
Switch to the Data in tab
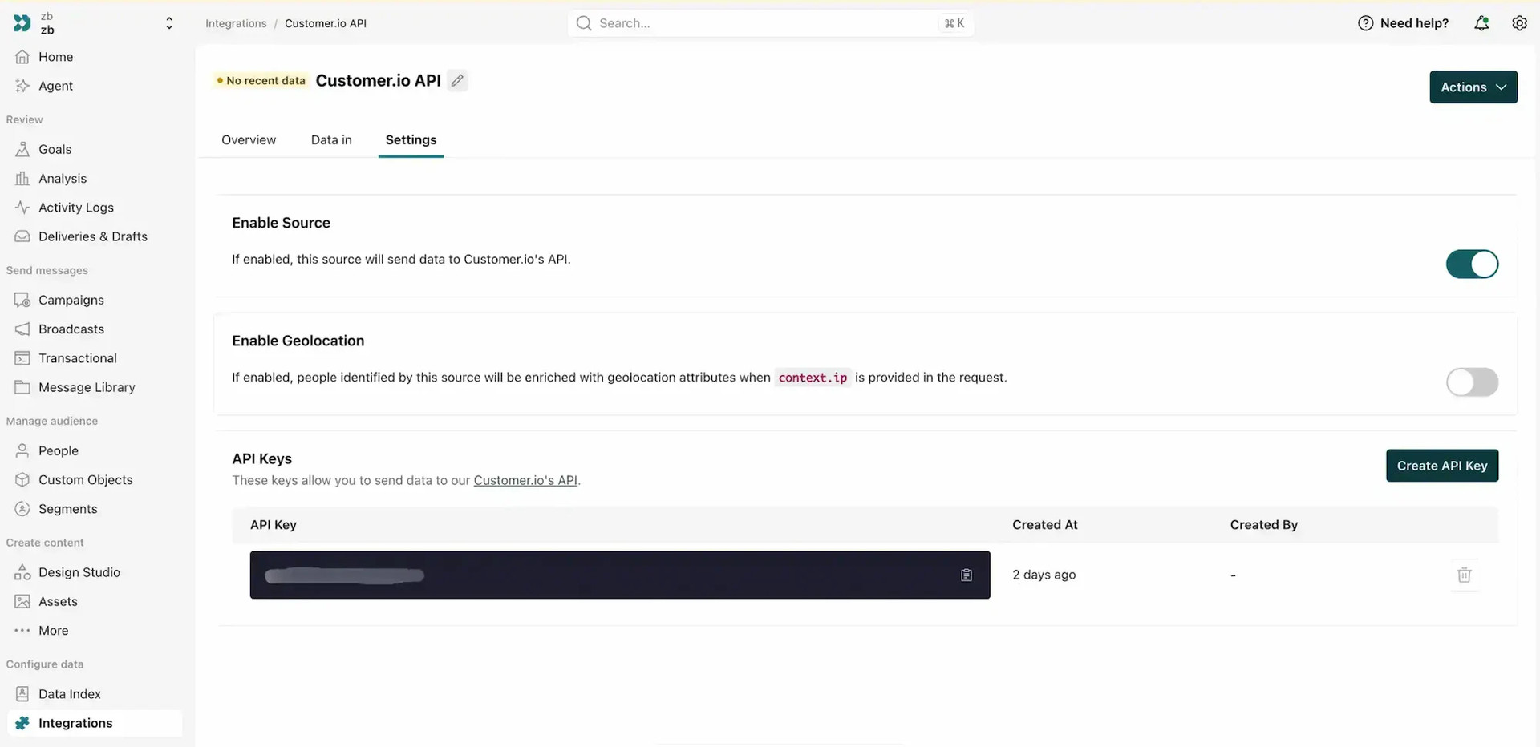click(x=331, y=139)
